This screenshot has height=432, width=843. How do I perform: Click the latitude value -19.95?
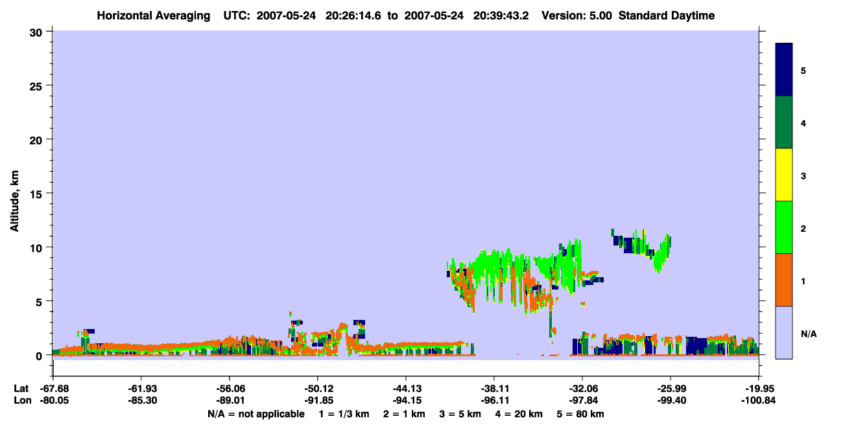[759, 389]
